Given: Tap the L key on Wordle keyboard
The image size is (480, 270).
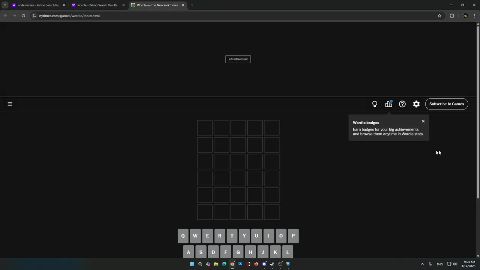Looking at the screenshot, I should 288,252.
